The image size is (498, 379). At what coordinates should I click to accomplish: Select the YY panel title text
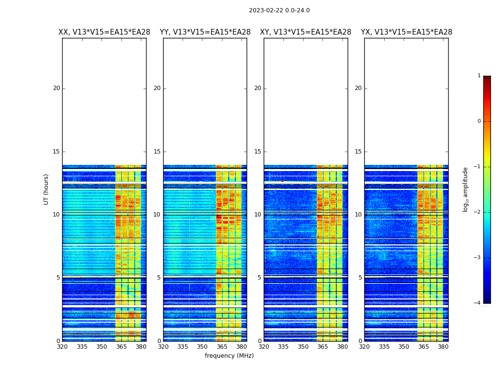tap(205, 32)
